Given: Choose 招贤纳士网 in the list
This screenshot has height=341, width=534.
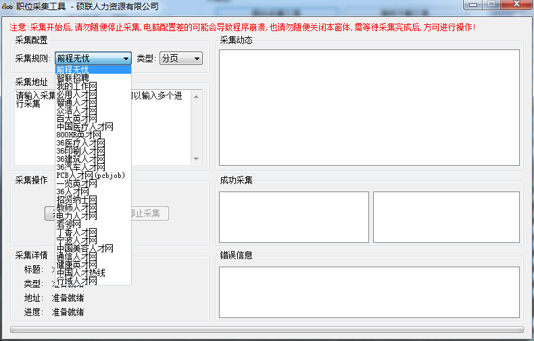Looking at the screenshot, I should [93, 200].
